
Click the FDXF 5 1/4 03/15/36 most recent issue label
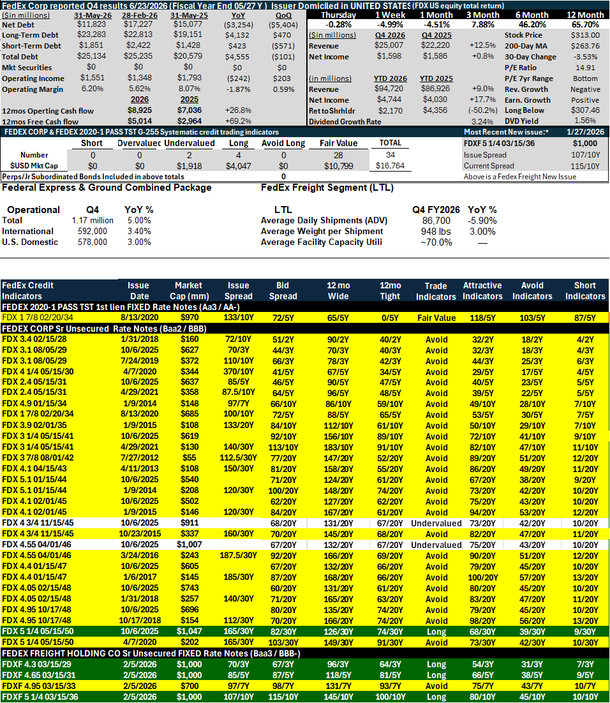tap(495, 144)
